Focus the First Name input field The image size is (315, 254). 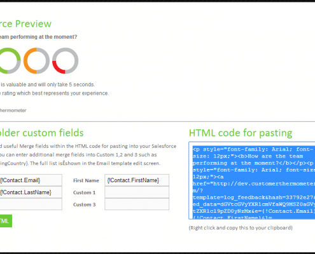137,180
